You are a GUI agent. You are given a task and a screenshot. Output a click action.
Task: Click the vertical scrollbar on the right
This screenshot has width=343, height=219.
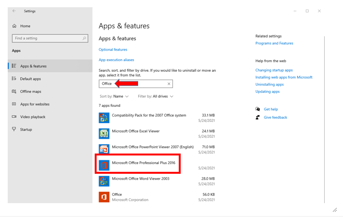click(325, 119)
